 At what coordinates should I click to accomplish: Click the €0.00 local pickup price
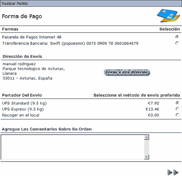(x=153, y=115)
